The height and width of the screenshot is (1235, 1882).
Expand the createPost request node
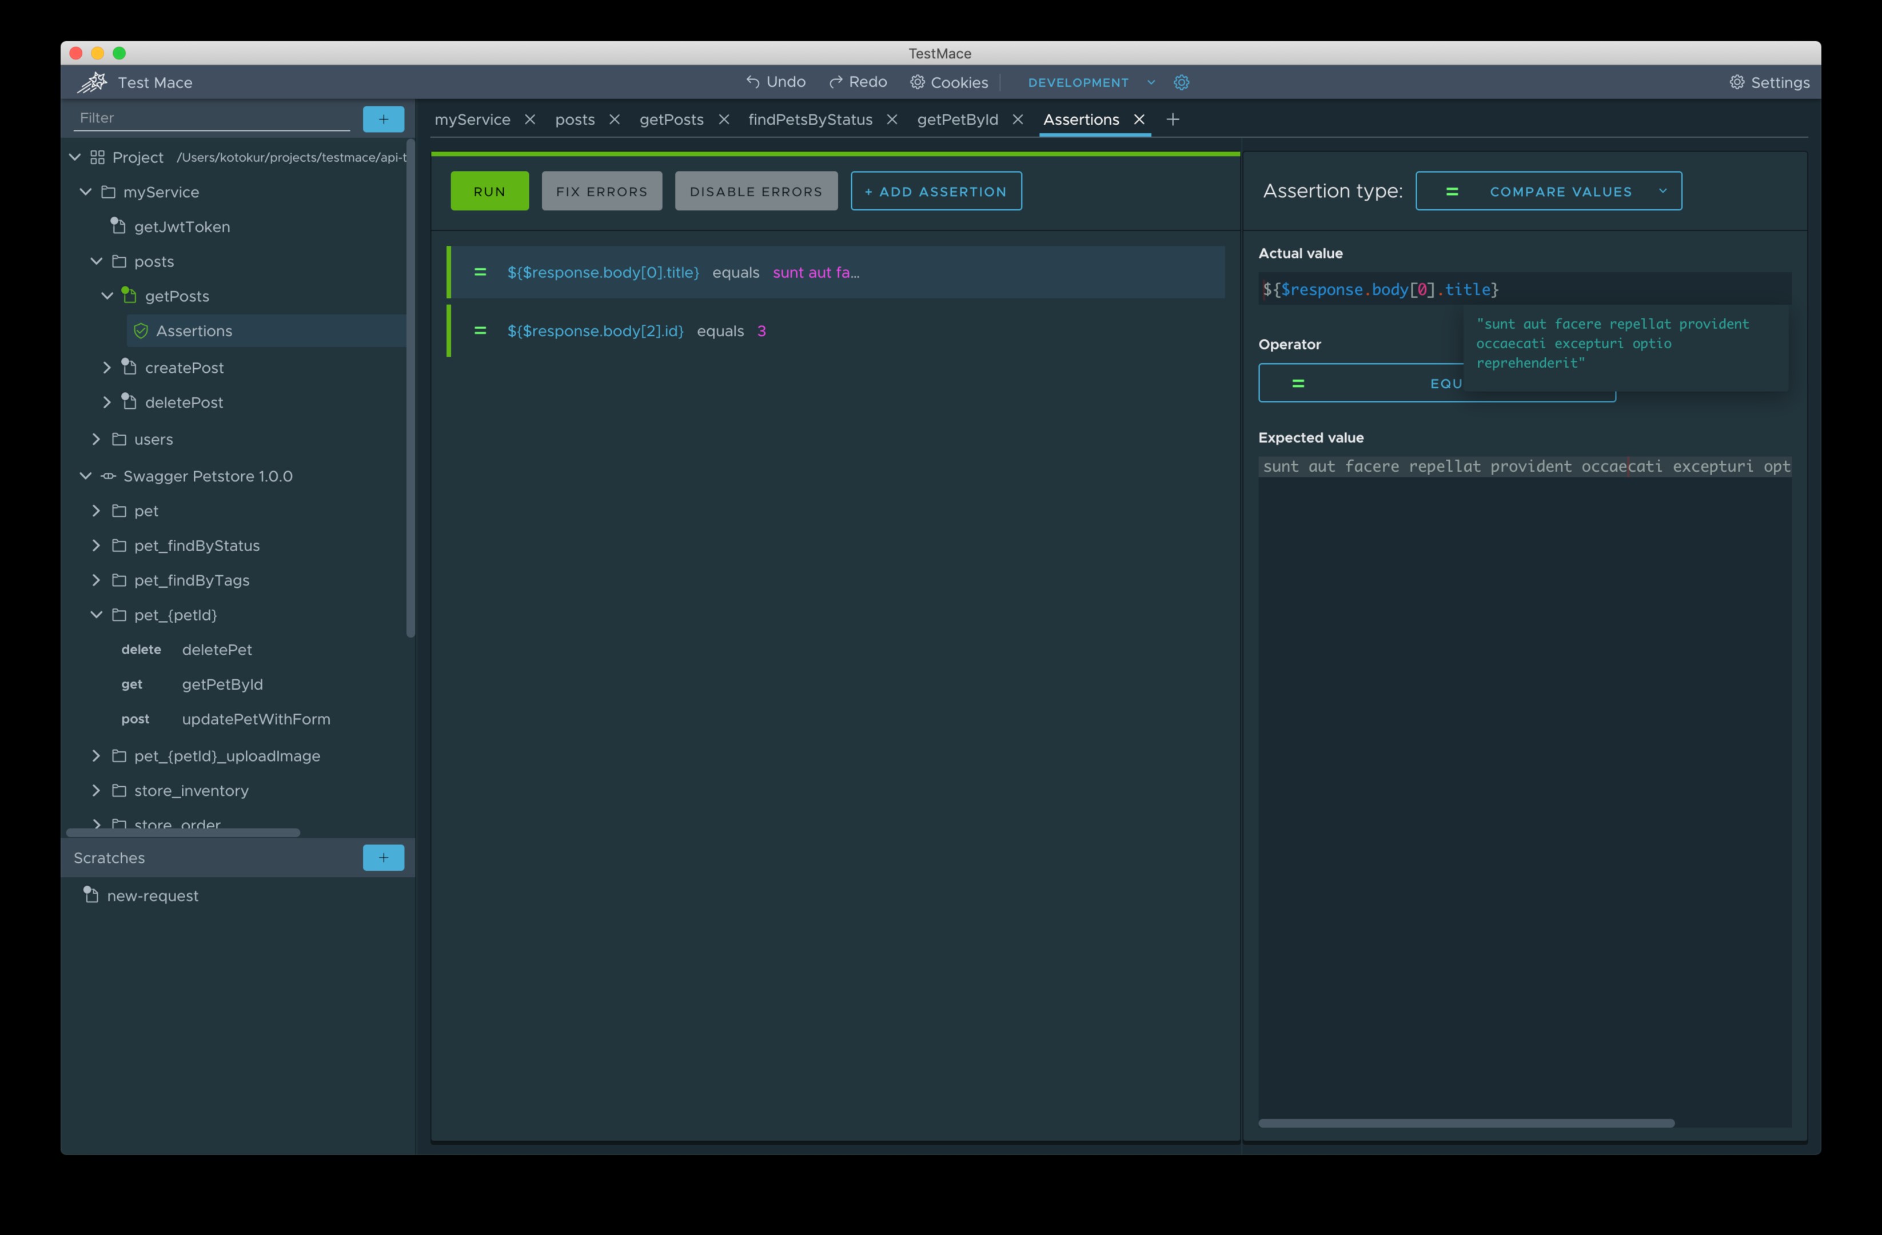coord(107,368)
